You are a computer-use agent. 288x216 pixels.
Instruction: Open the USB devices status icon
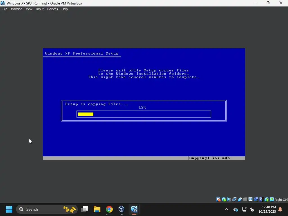point(240,199)
